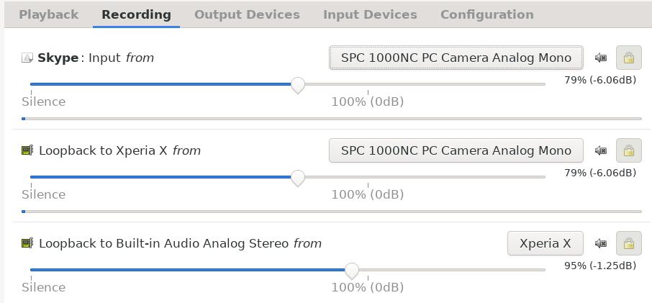Click the Loopback to Xperia X sound card icon
This screenshot has width=652, height=303.
[x=27, y=150]
